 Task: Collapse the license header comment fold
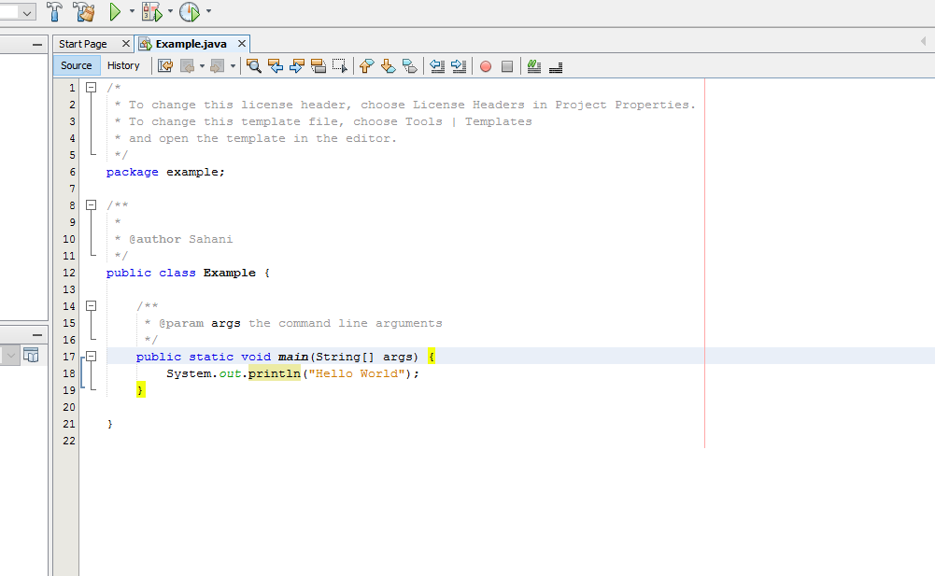[91, 87]
